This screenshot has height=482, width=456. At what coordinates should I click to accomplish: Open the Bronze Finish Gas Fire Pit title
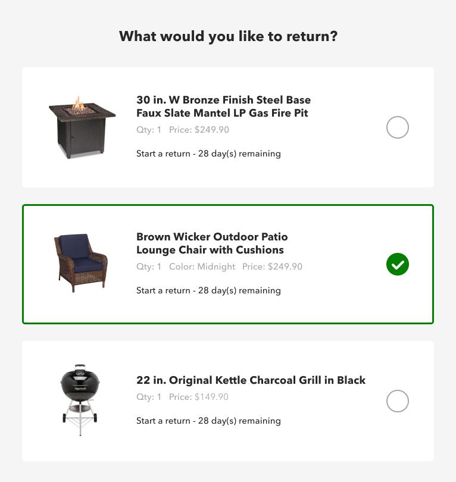click(x=224, y=107)
